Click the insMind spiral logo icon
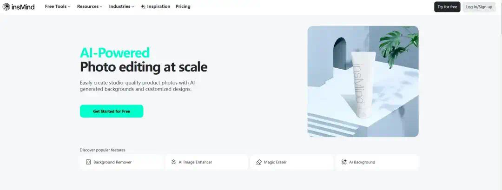This screenshot has width=502, height=190. [x=6, y=7]
